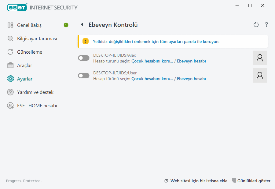Select Ebeveyn hesabı for the User account

[191, 79]
